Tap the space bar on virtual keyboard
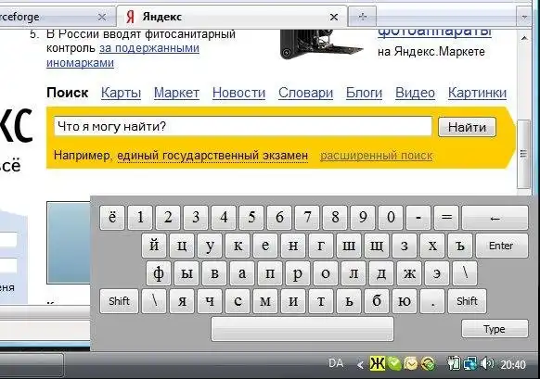Viewport: 540px width, 379px height. tap(302, 329)
